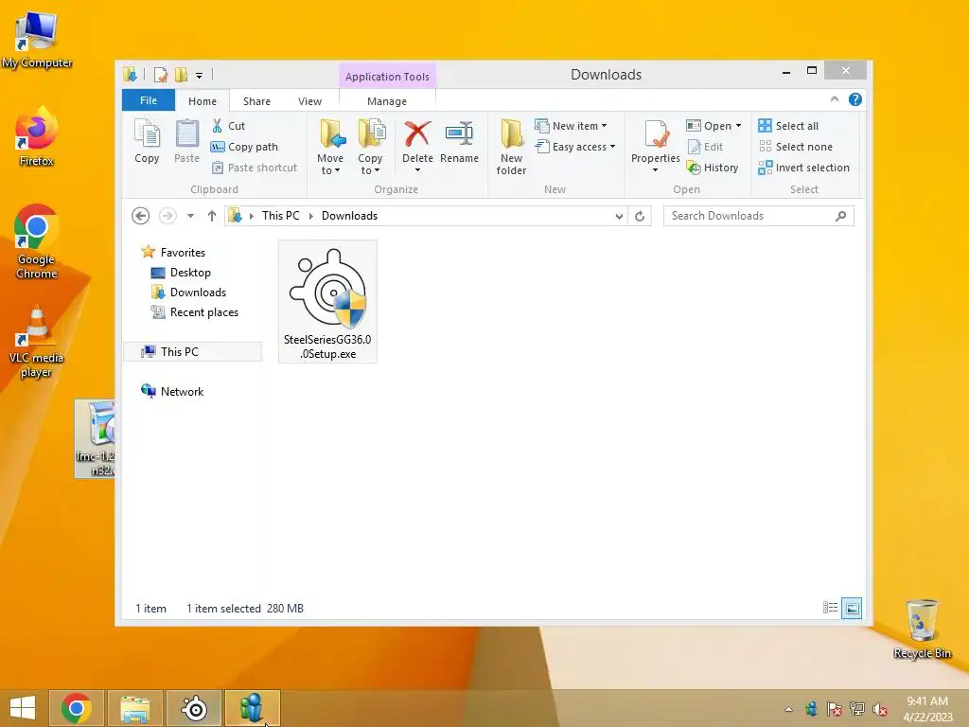
Task: Create a New folder
Action: pyautogui.click(x=511, y=147)
